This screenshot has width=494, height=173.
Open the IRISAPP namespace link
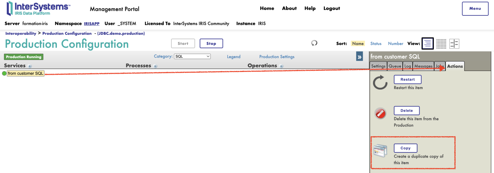pyautogui.click(x=92, y=24)
